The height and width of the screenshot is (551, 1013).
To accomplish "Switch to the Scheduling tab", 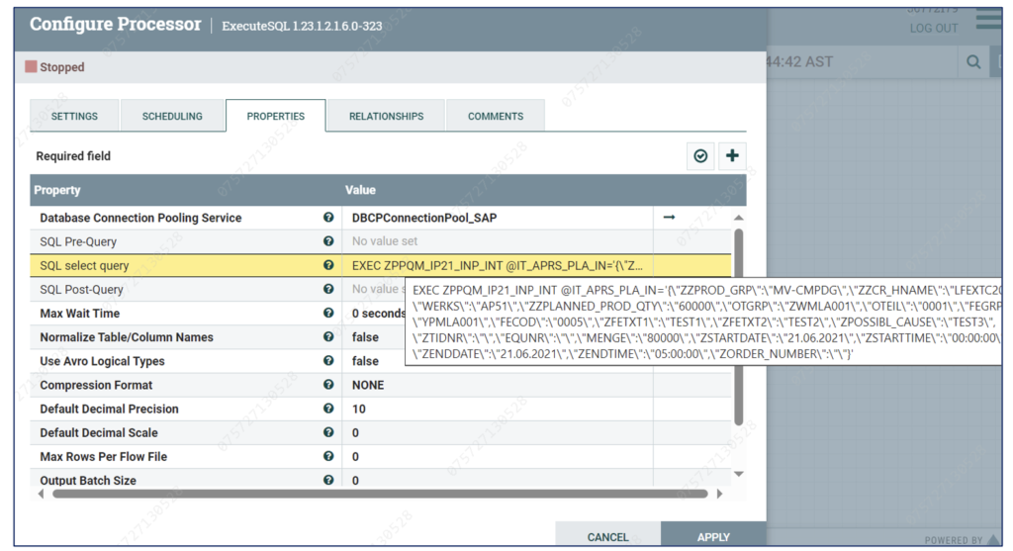I will [x=172, y=117].
